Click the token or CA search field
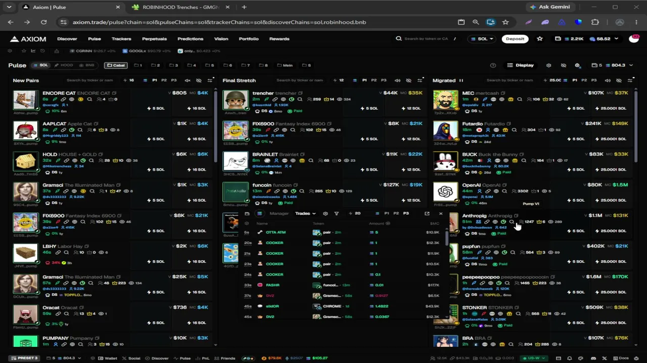Screen dimensions: 647x363 click(x=426, y=39)
